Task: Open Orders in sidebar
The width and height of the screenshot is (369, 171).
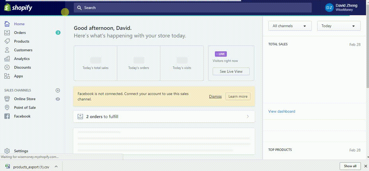Action: (x=20, y=33)
